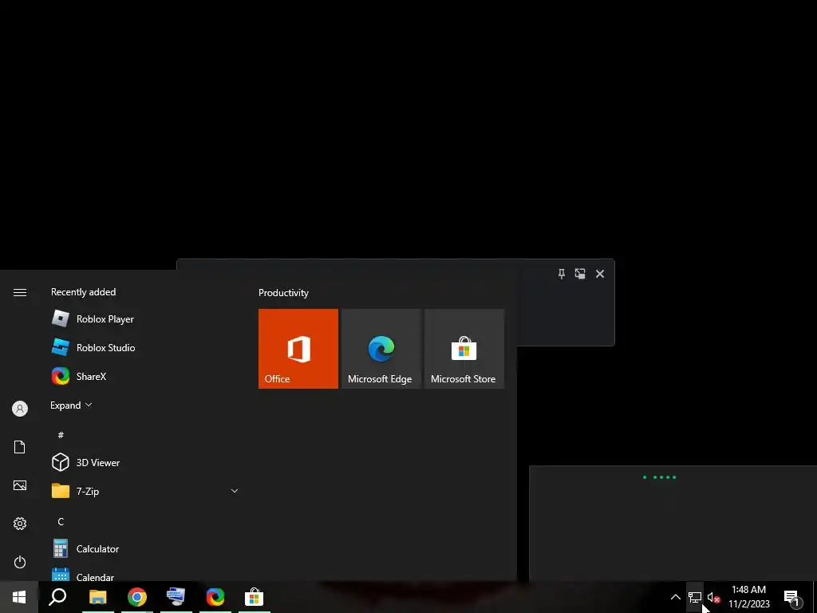Image resolution: width=817 pixels, height=613 pixels.
Task: Open Documents from the Start sidebar
Action: tap(20, 447)
